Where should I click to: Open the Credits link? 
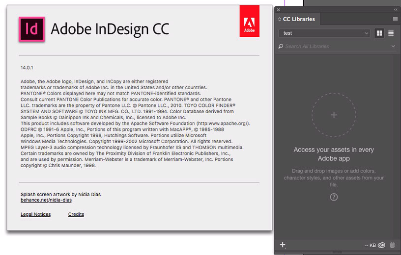(x=76, y=214)
